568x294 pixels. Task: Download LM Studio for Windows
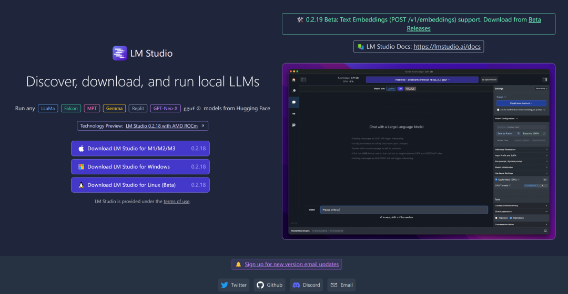tap(140, 167)
